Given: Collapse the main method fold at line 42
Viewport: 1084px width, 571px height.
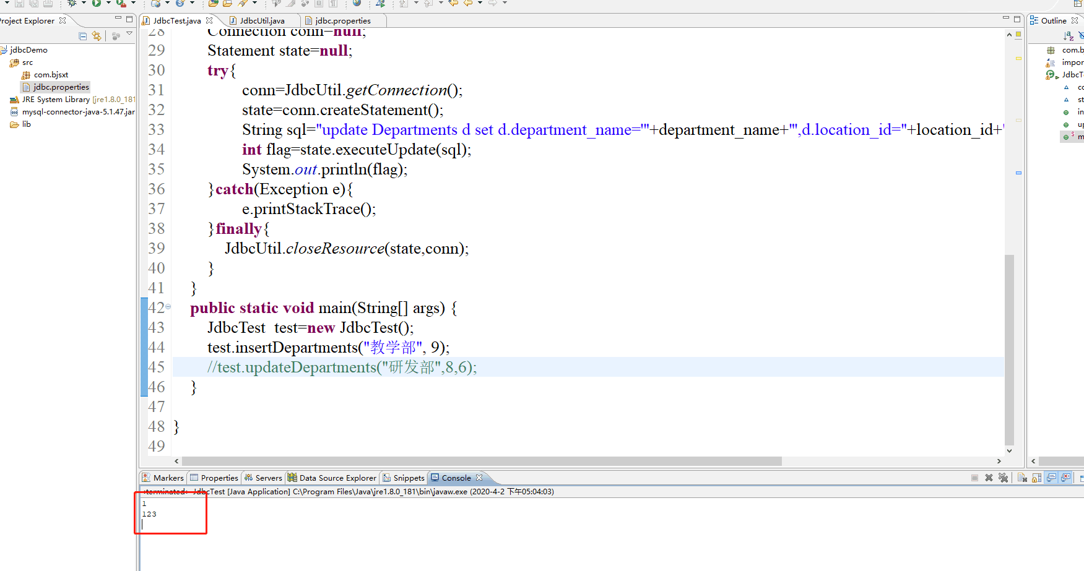Looking at the screenshot, I should 168,307.
